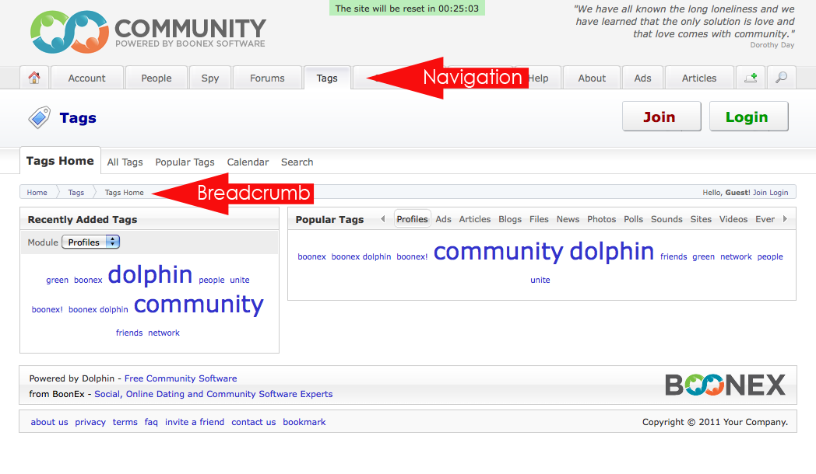This screenshot has width=816, height=474.
Task: Open the 'invite a friend' footer link
Action: [195, 422]
